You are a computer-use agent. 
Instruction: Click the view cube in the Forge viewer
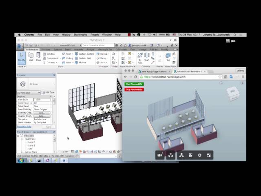[x=233, y=94]
